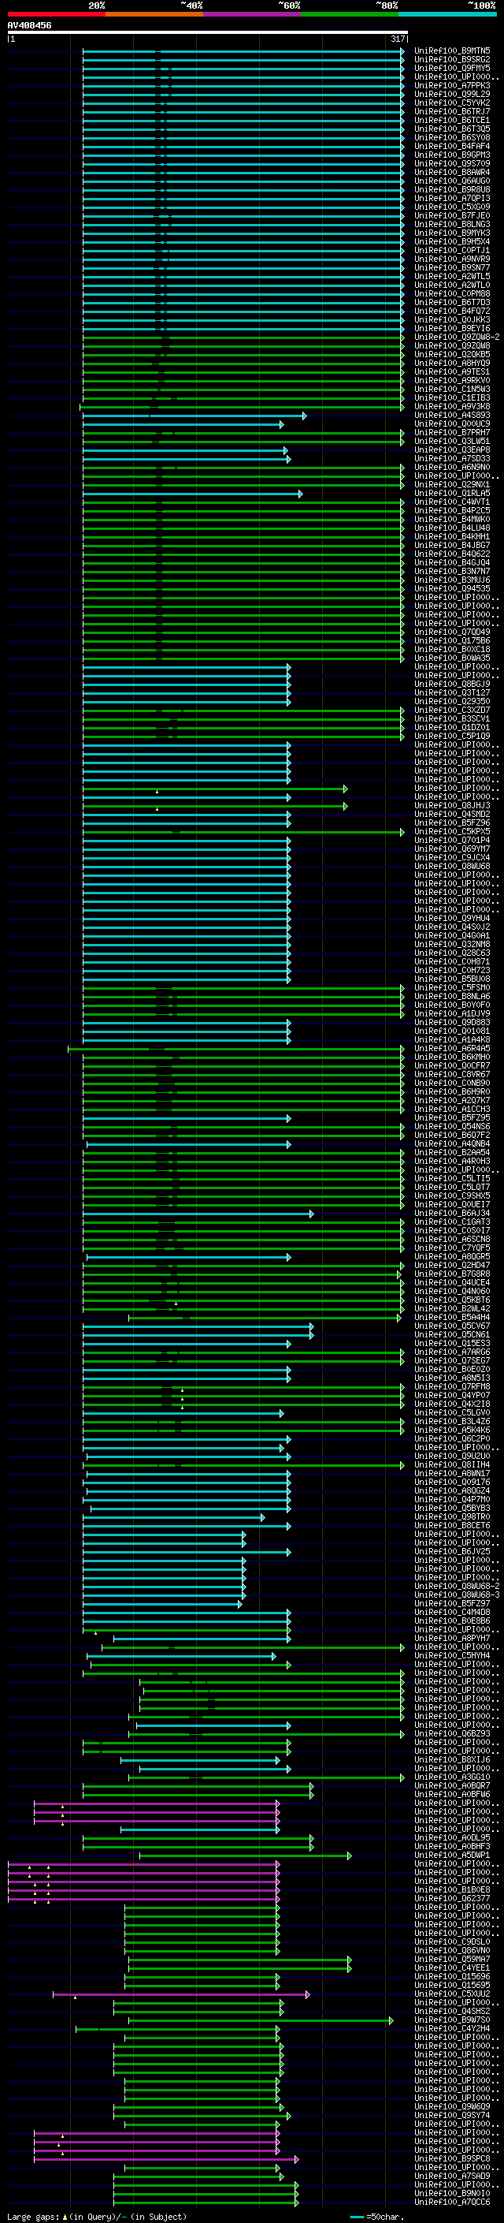The image size is (504, 2223).
Task: Click label UniRef100_A4QNB4
Action: click(452, 1143)
